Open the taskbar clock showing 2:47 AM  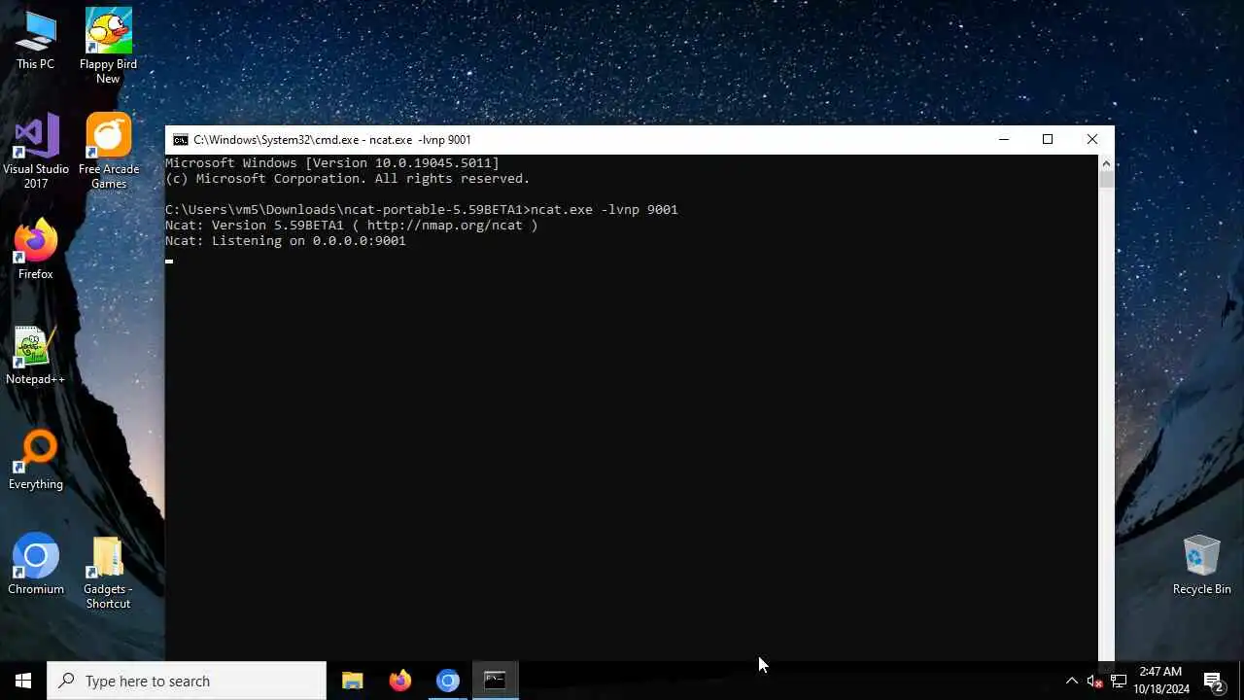1160,681
